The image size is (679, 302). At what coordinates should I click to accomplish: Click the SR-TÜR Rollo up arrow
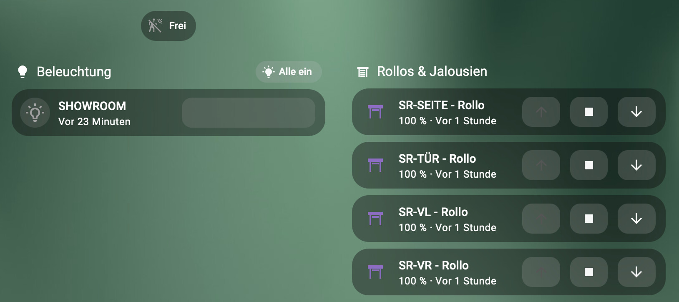click(x=541, y=165)
